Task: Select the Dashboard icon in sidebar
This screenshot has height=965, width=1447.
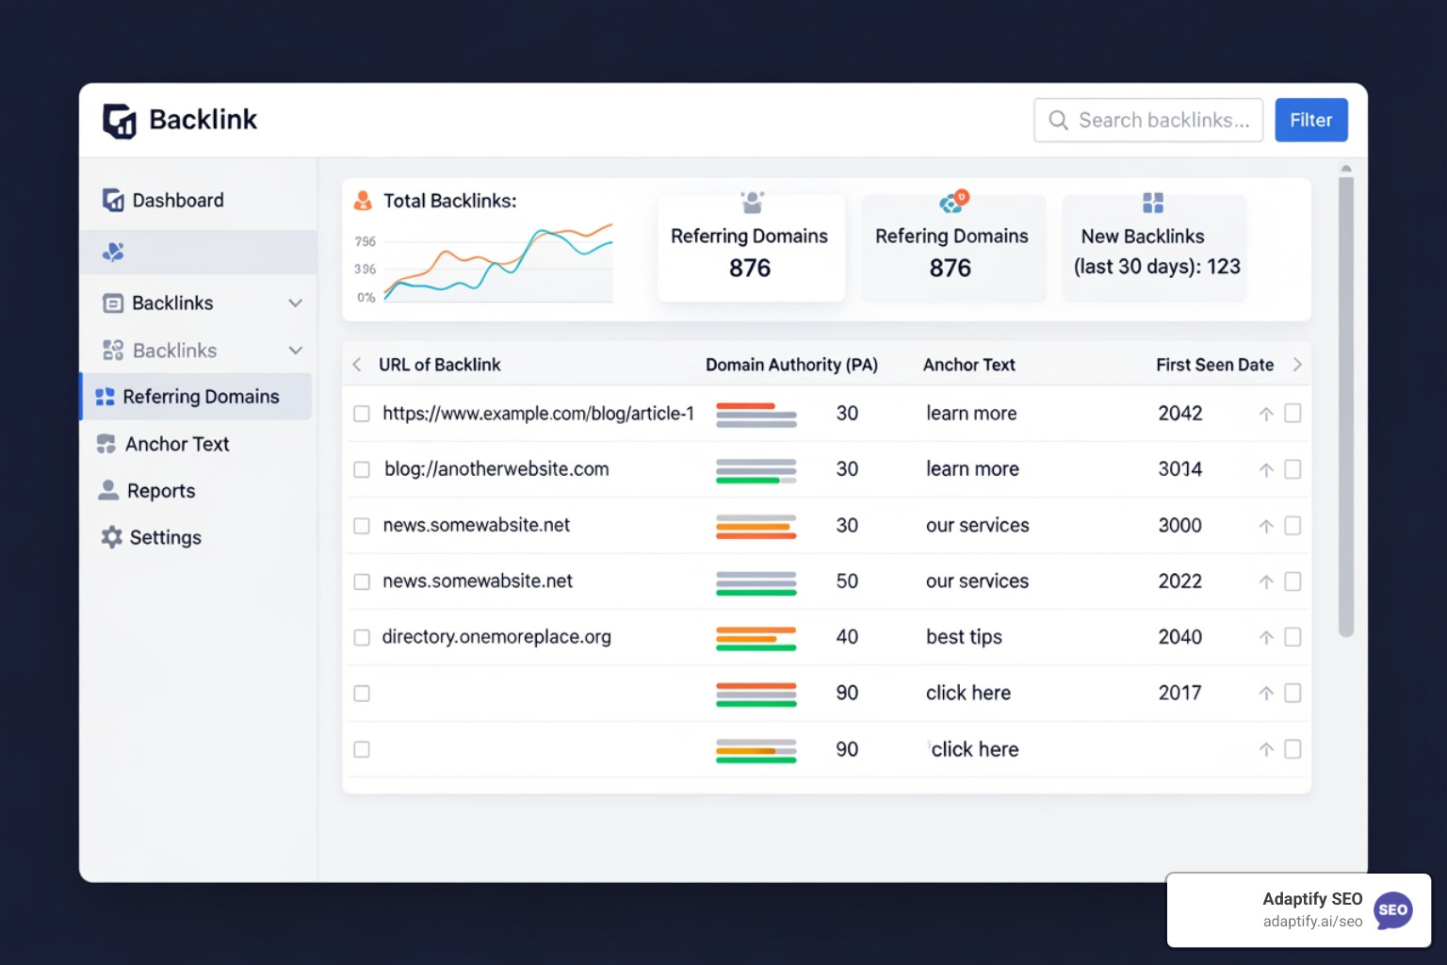Action: 111,200
